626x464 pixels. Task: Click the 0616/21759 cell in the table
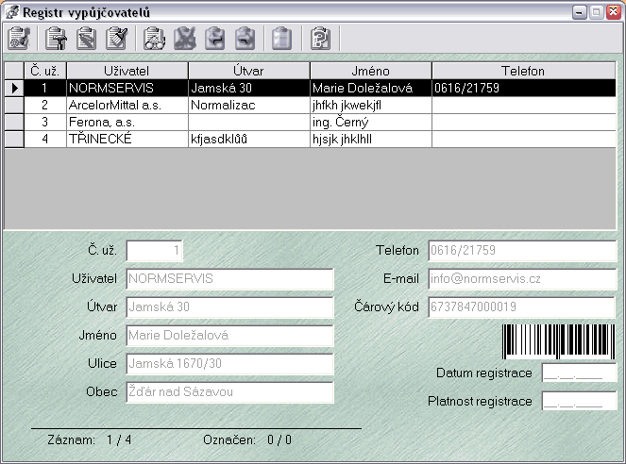pos(523,88)
